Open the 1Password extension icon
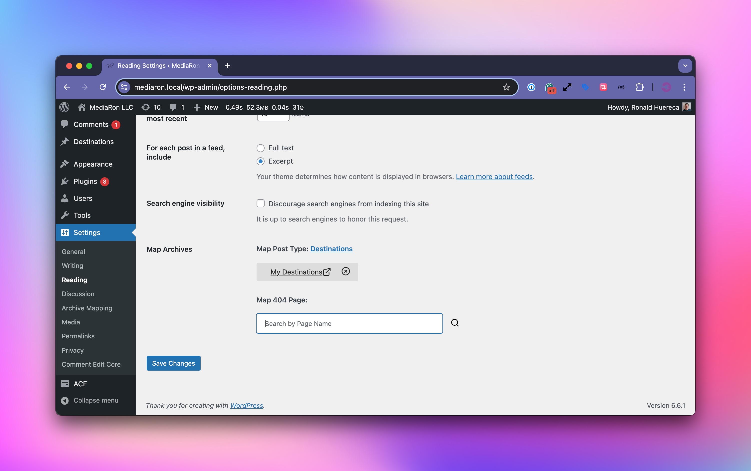The image size is (751, 471). point(531,87)
